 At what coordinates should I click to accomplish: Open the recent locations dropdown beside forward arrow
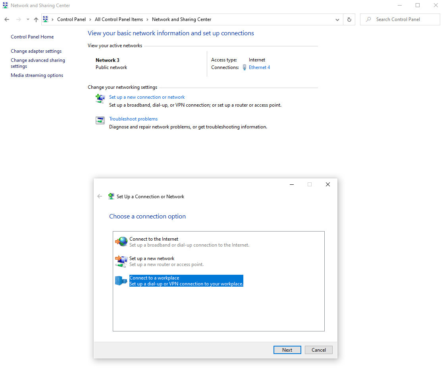point(27,19)
